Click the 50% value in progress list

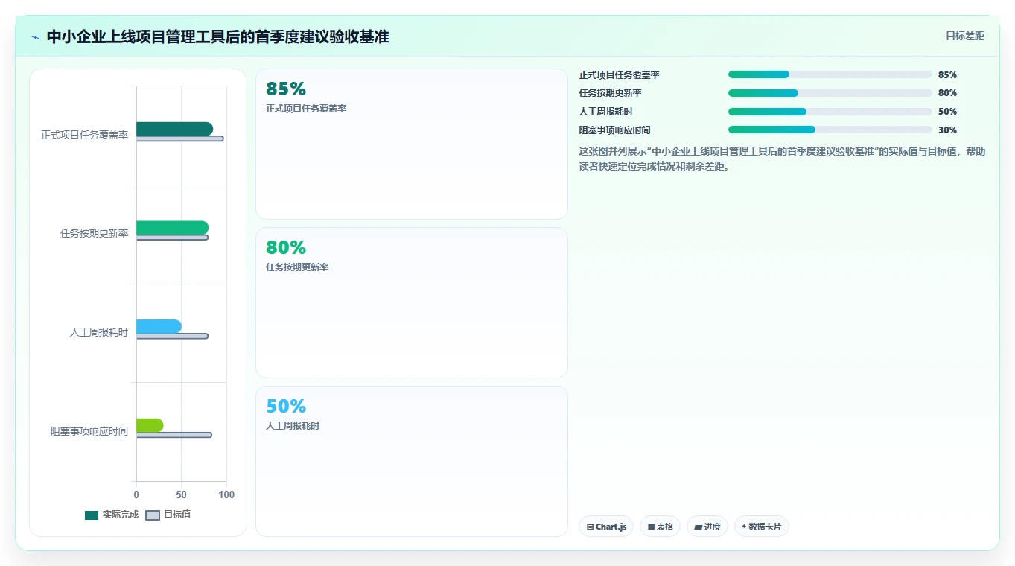click(x=947, y=112)
